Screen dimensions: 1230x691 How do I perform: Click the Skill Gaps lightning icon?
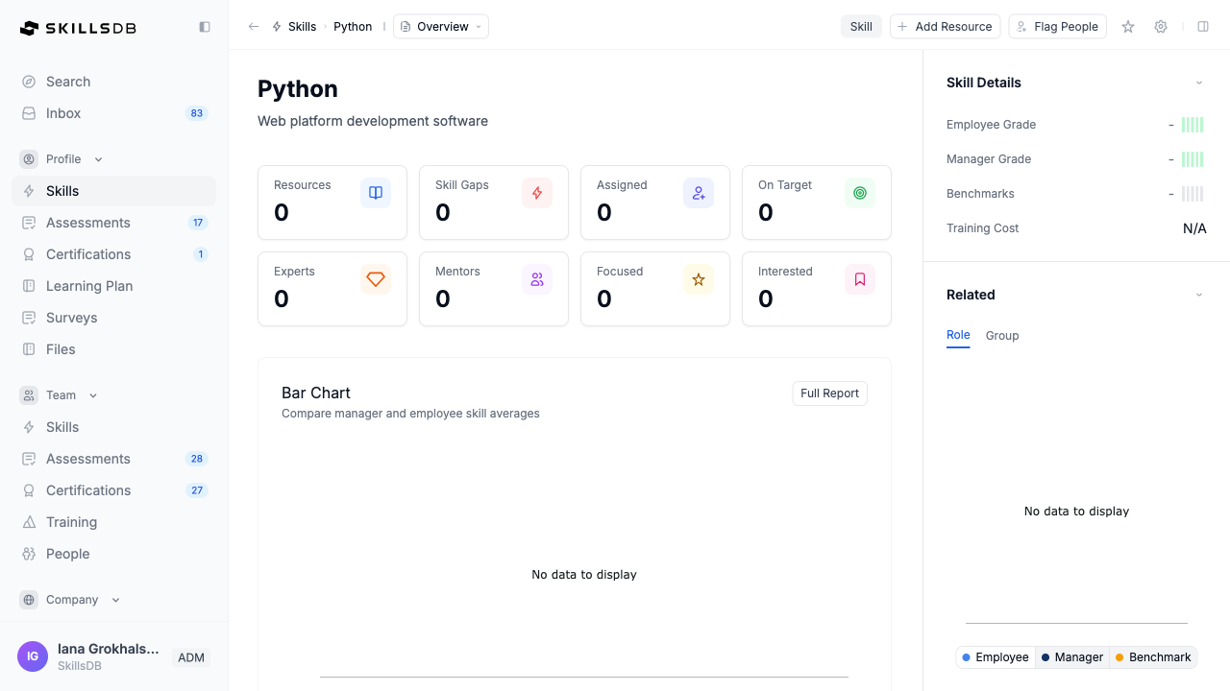(537, 193)
